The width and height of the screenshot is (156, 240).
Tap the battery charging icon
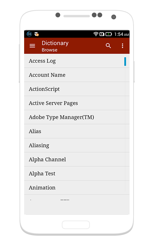[108, 34]
